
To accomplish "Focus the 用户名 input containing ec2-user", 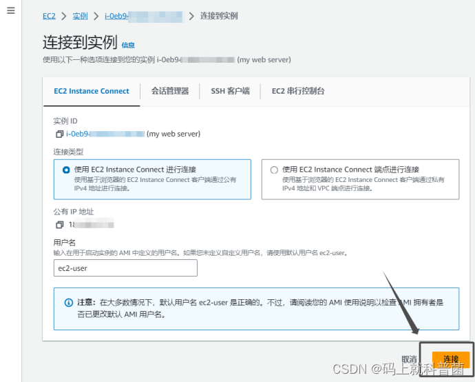I will 125,268.
